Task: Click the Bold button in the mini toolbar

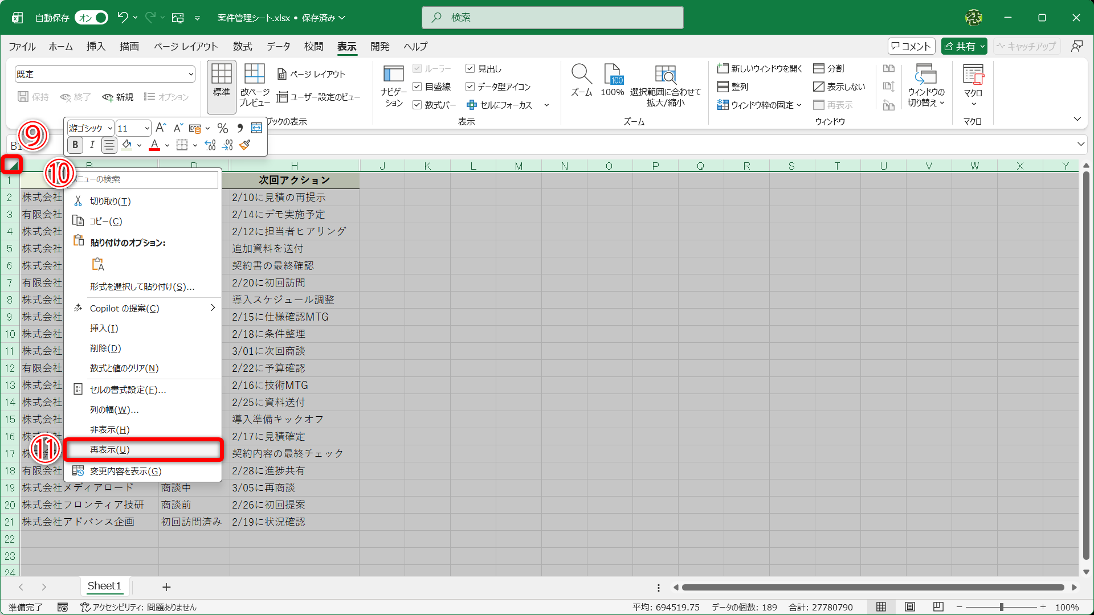Action: pos(75,145)
